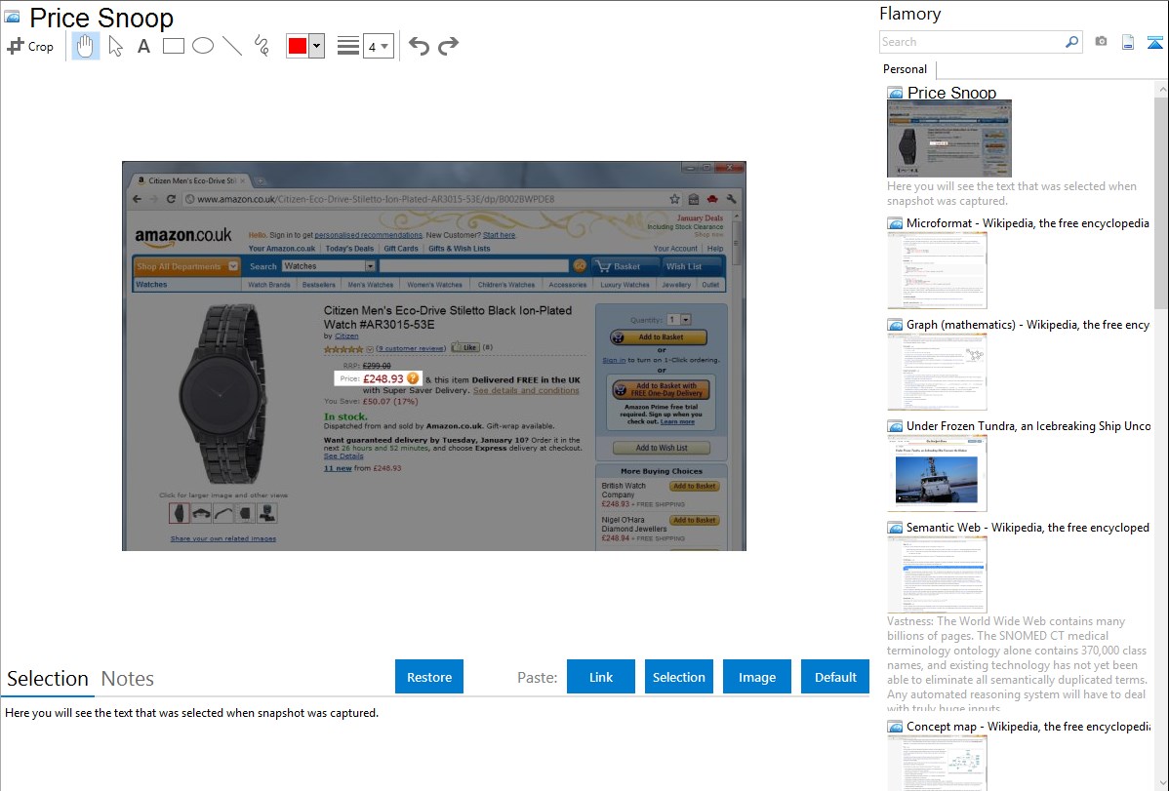Open the line width dropdown showing 4

coord(378,46)
